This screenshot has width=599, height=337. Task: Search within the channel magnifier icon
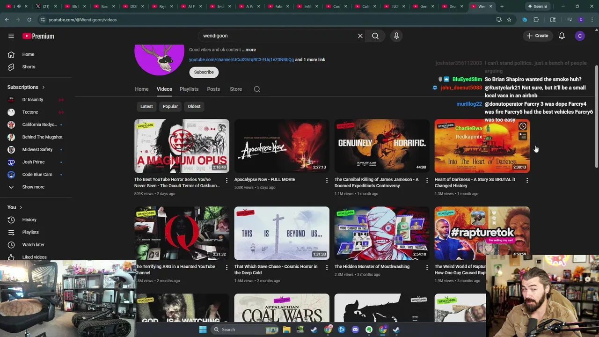(257, 89)
